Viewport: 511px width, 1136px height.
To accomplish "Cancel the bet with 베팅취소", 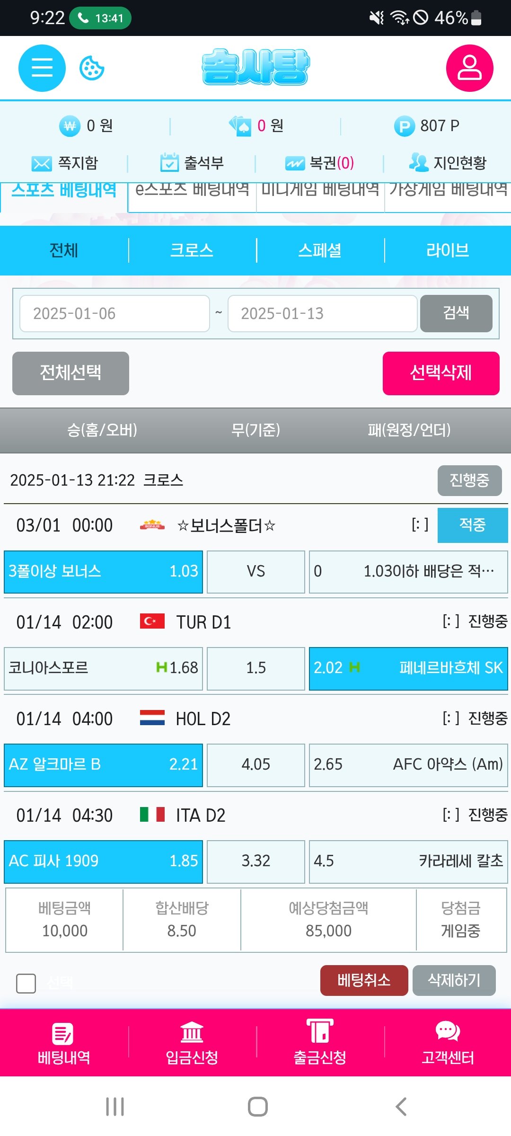I will click(x=364, y=980).
